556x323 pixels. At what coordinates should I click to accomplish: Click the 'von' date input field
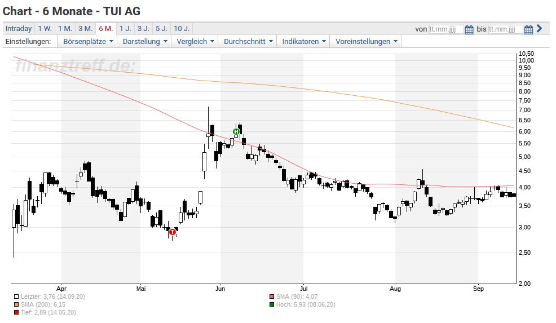point(445,29)
